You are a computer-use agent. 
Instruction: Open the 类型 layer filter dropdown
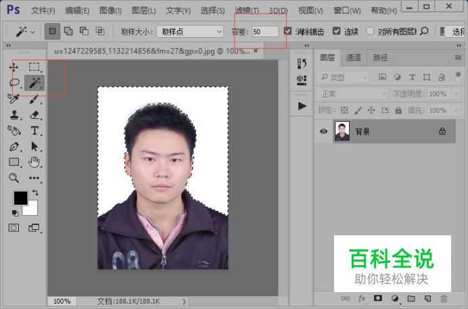344,77
